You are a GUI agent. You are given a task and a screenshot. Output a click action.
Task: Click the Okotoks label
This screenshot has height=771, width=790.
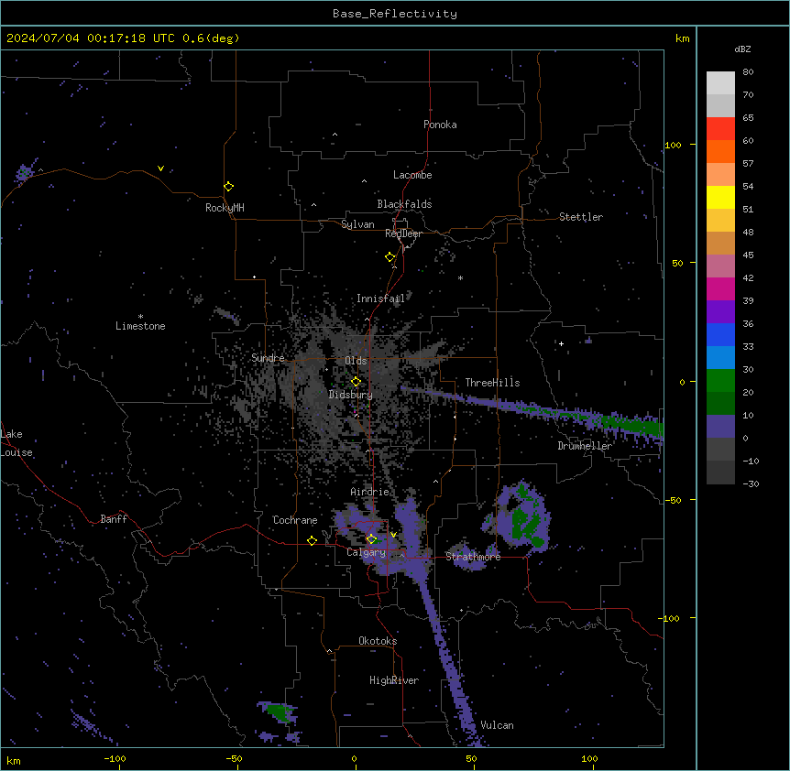378,641
